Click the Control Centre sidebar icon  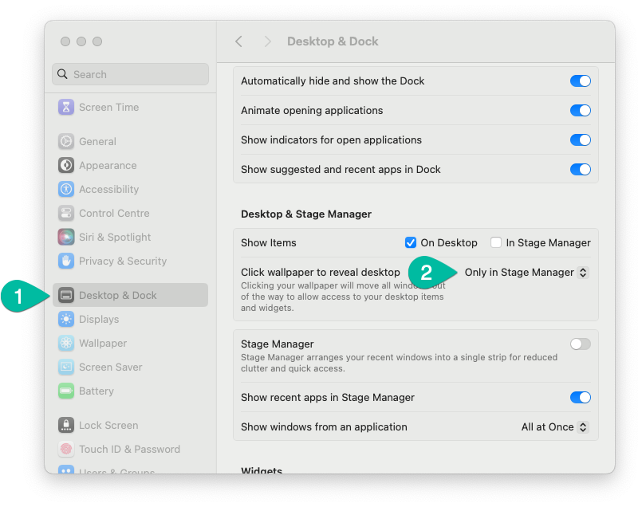pyautogui.click(x=66, y=213)
